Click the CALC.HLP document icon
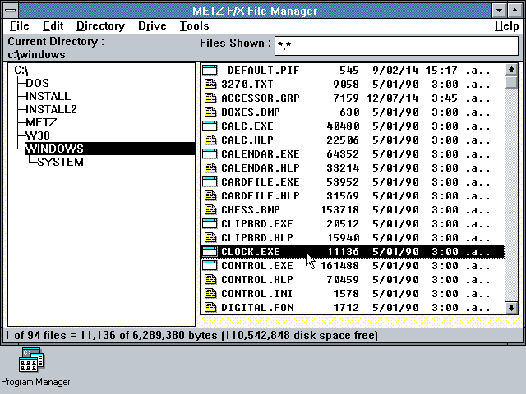526x394 pixels. (x=210, y=140)
